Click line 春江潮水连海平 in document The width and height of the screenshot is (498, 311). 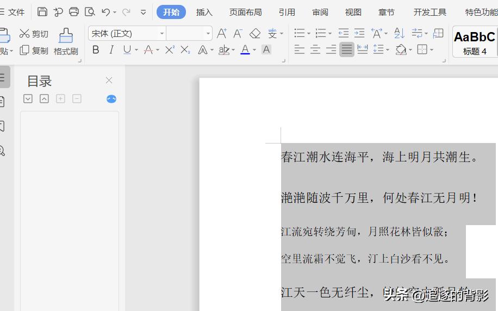click(x=325, y=157)
